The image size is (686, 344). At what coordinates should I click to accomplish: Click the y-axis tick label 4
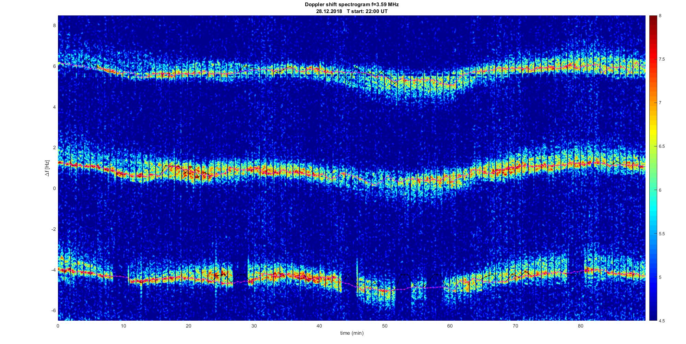point(54,107)
